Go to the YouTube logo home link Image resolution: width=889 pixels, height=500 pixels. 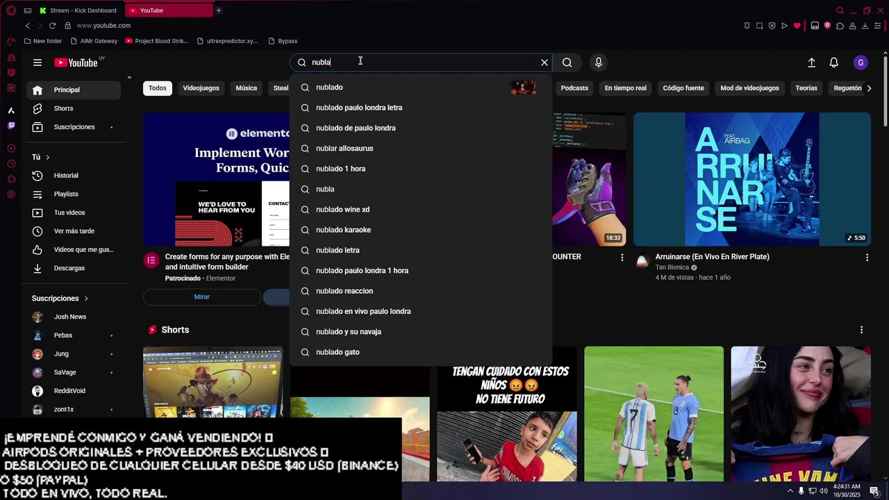pyautogui.click(x=76, y=62)
